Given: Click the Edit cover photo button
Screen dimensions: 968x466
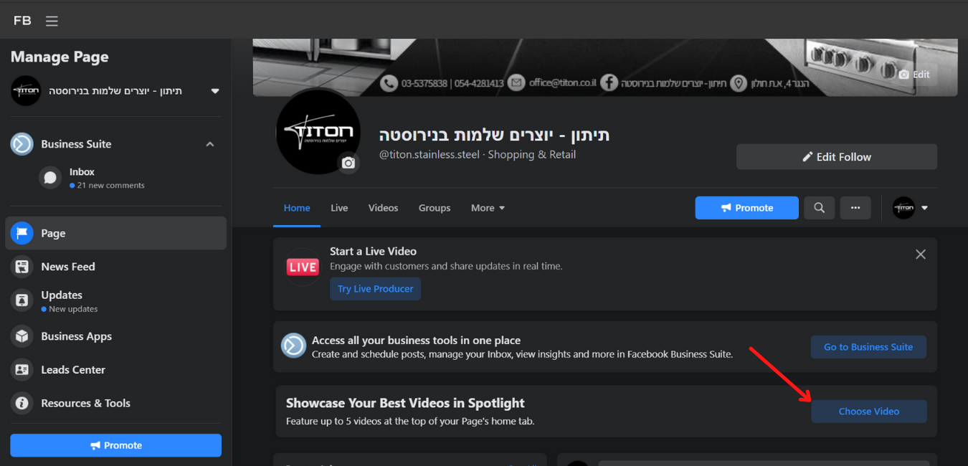Looking at the screenshot, I should pos(914,74).
